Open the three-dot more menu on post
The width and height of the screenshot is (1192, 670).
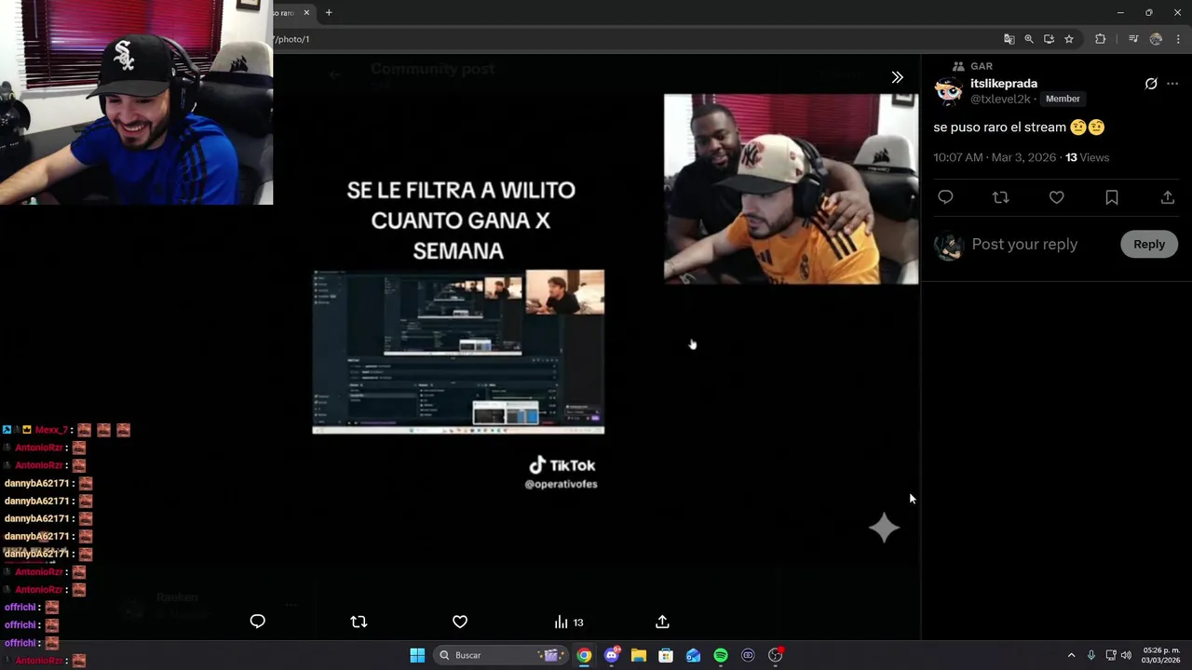1172,84
